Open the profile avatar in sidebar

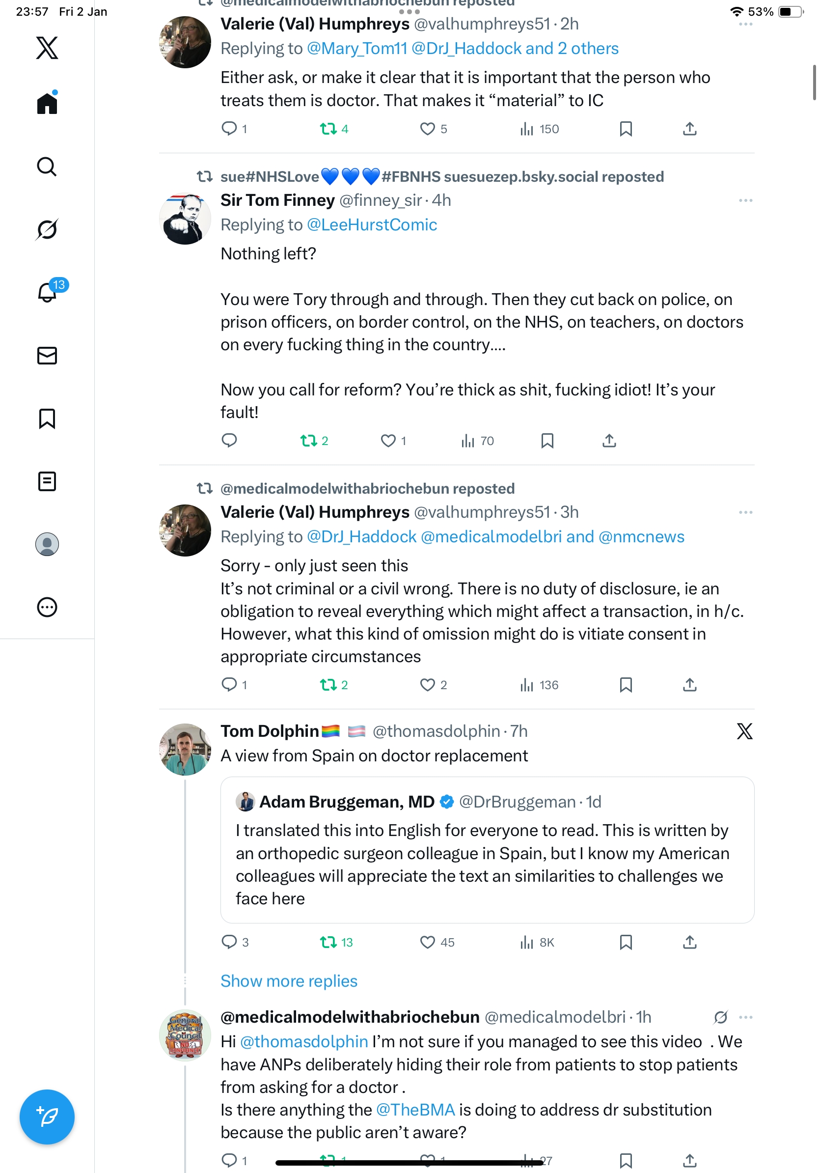47,544
